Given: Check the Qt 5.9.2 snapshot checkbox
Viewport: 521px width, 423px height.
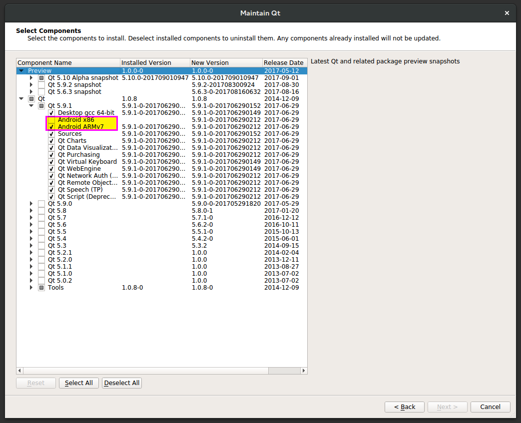Looking at the screenshot, I should [x=41, y=85].
